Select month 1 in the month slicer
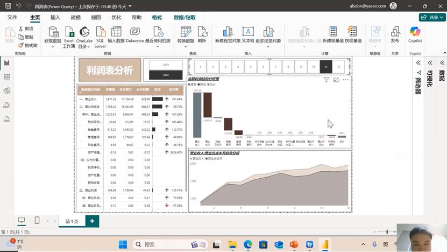 pyautogui.click(x=199, y=67)
